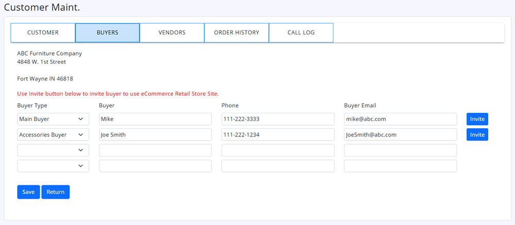
Task: Click the mike@abc.com email field
Action: [x=400, y=119]
